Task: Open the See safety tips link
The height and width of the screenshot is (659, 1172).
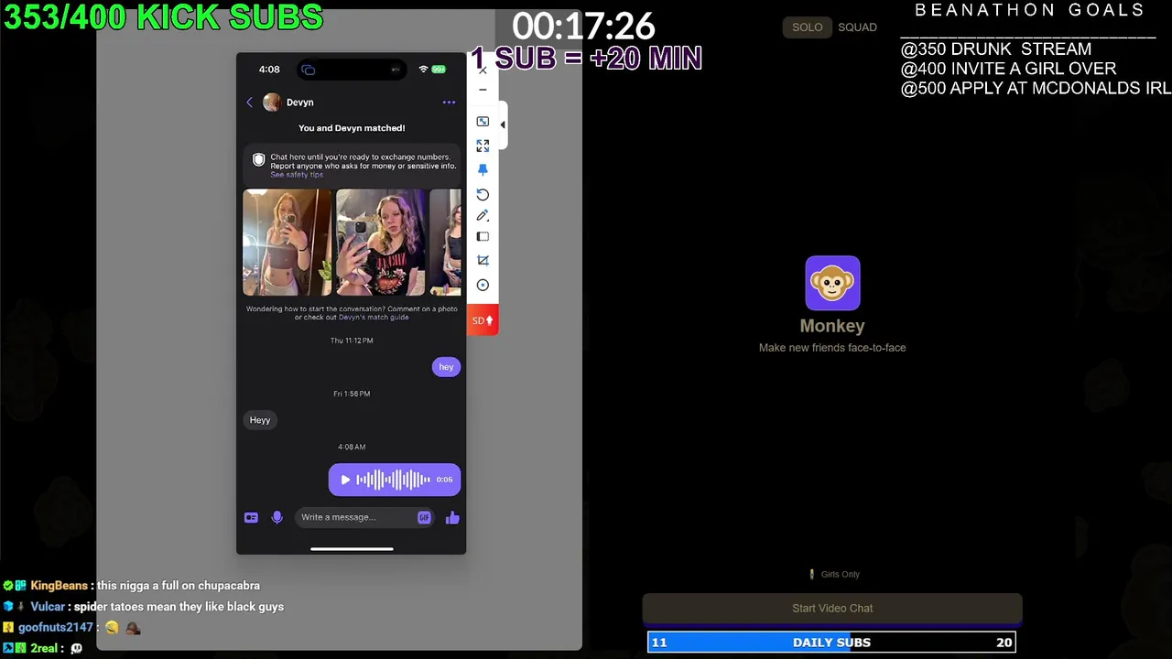Action: (297, 175)
